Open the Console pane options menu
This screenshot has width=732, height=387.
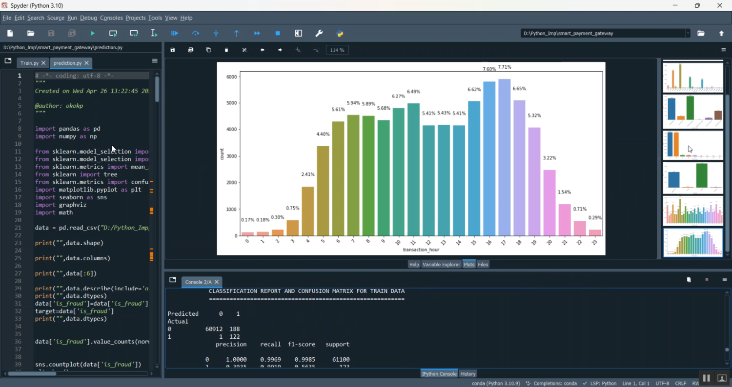click(x=725, y=279)
